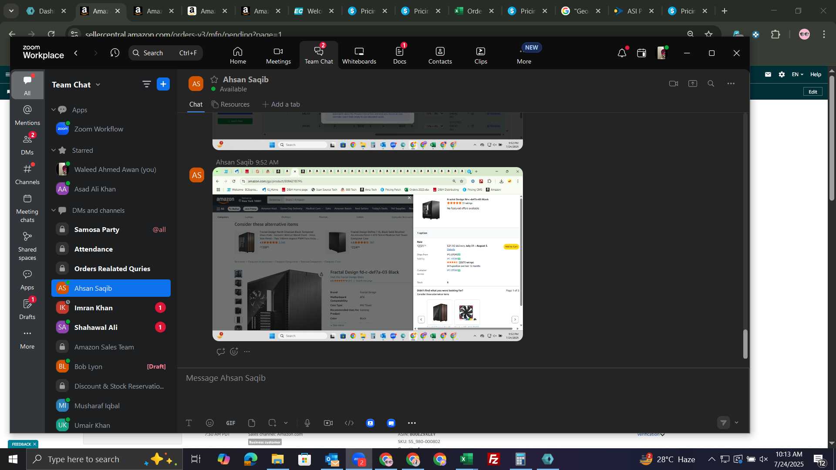The height and width of the screenshot is (470, 836).
Task: Open Attendance channel
Action: click(111, 249)
